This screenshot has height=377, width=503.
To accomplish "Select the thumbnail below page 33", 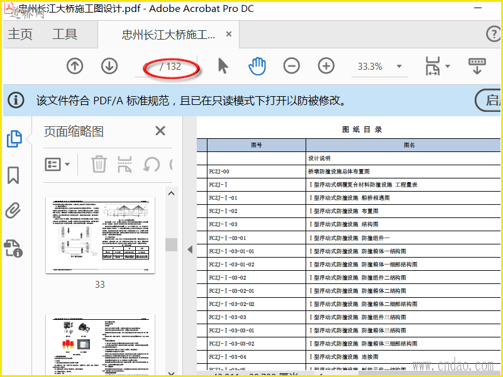I will point(100,344).
